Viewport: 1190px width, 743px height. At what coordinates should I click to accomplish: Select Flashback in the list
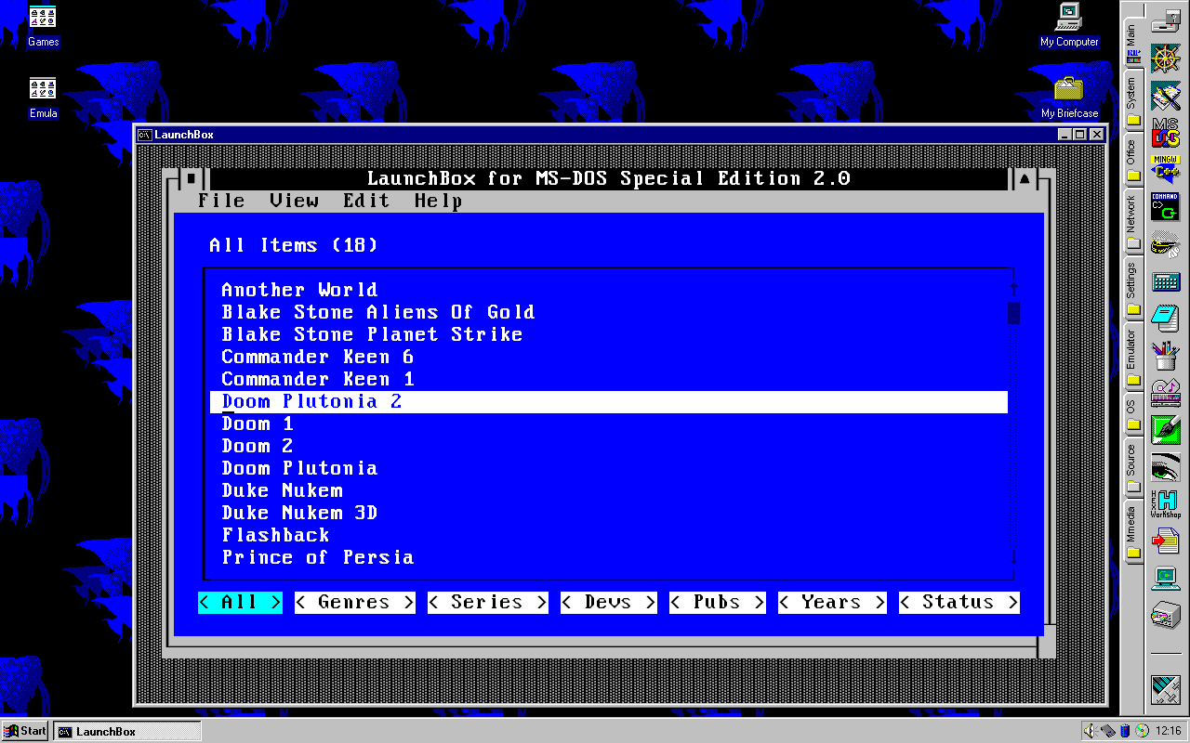tap(609, 535)
